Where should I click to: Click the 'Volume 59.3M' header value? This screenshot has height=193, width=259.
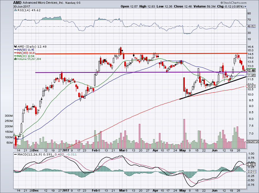(205, 6)
